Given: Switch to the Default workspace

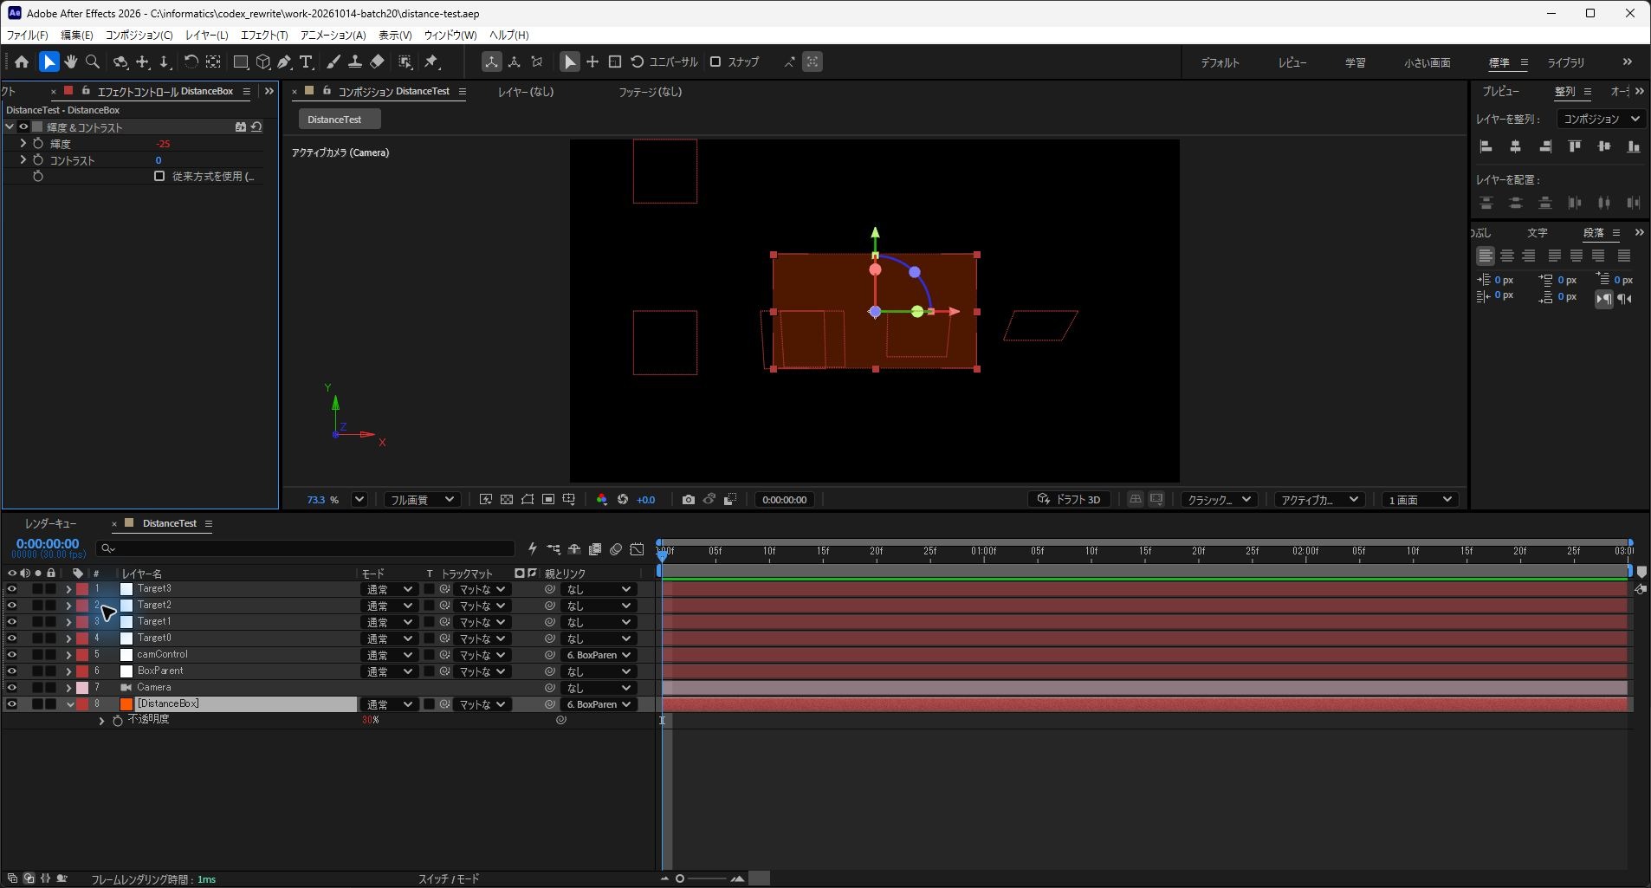Looking at the screenshot, I should point(1220,62).
